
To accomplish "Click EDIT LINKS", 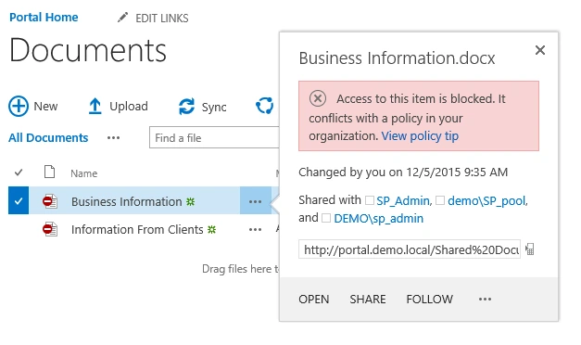I will pos(162,19).
